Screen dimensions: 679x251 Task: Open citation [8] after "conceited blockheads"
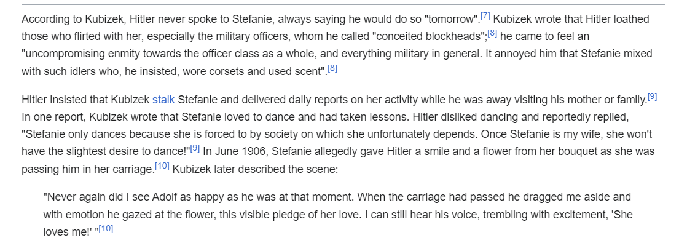point(493,33)
